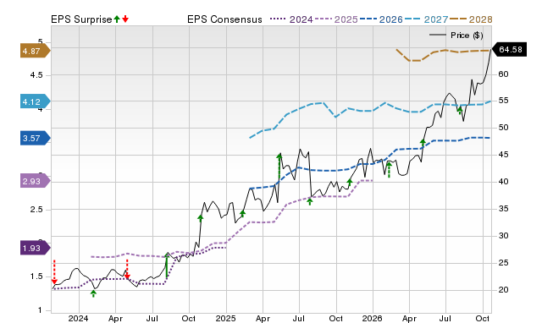Click the lavender 2.93 estimate tag
Screen dimensions: 542x323
[x=36, y=181]
